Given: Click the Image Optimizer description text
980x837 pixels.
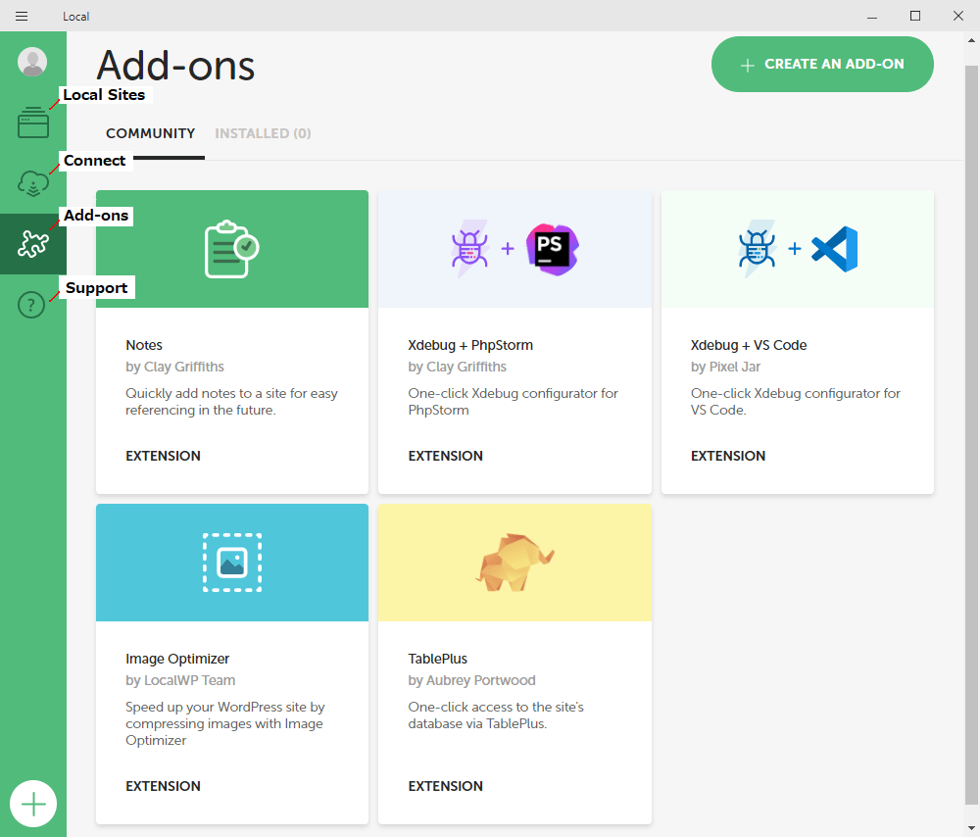Looking at the screenshot, I should point(225,724).
